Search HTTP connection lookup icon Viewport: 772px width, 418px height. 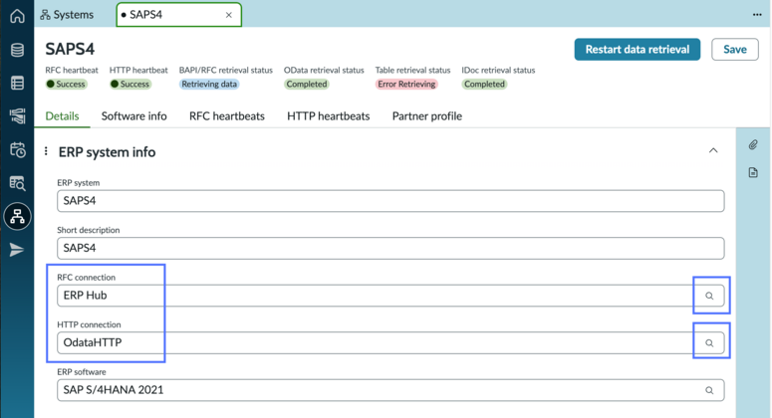click(x=709, y=342)
